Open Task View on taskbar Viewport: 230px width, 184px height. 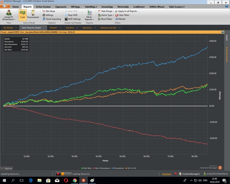pos(22,180)
